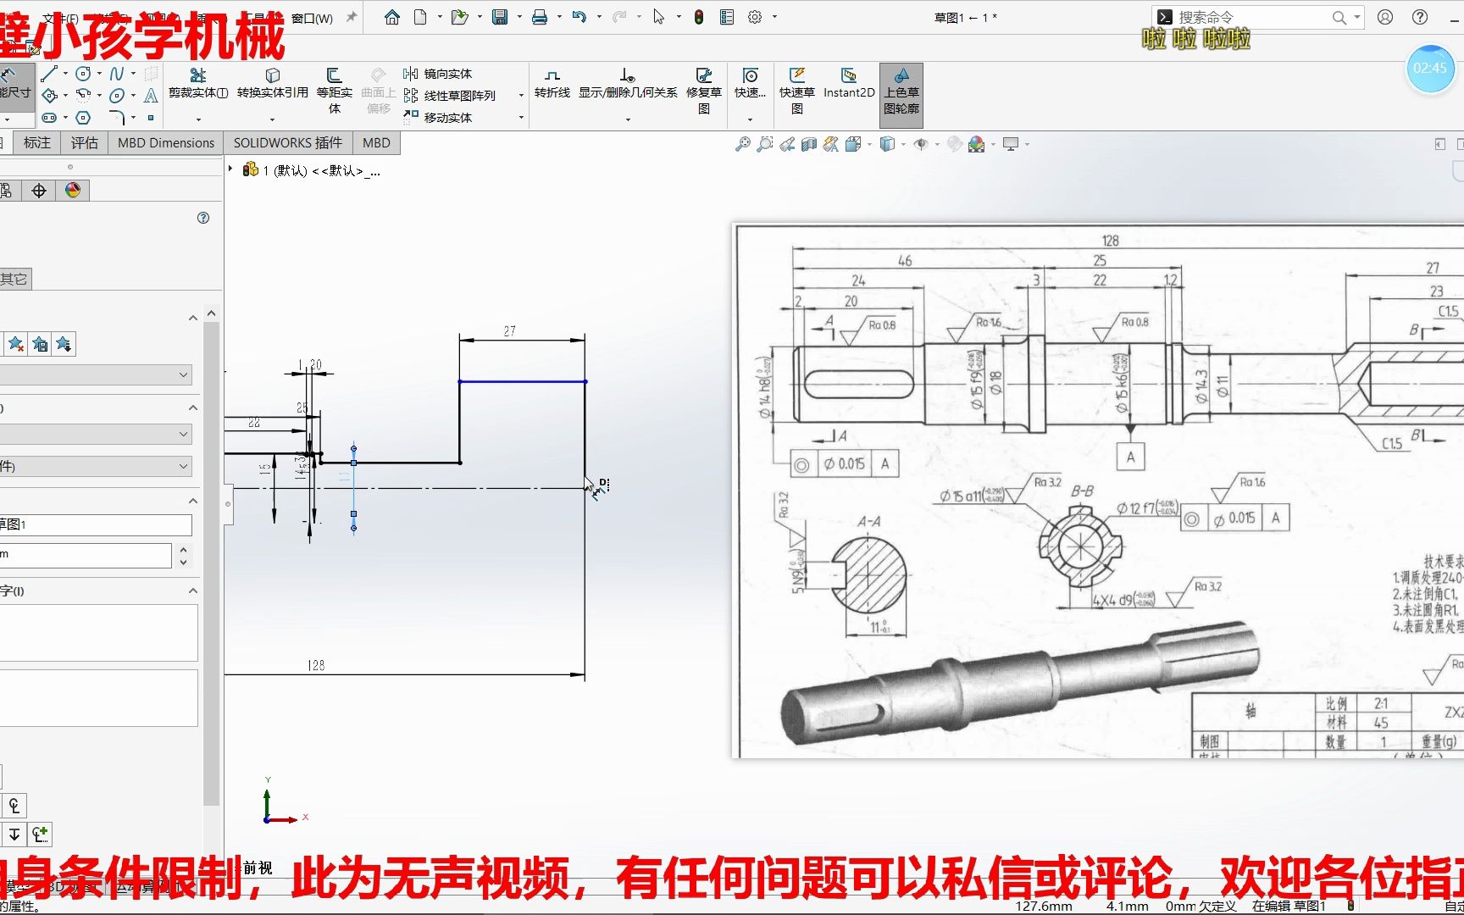Image resolution: width=1464 pixels, height=915 pixels.
Task: Expand the 1 (默认) feature tree node
Action: pos(230,169)
